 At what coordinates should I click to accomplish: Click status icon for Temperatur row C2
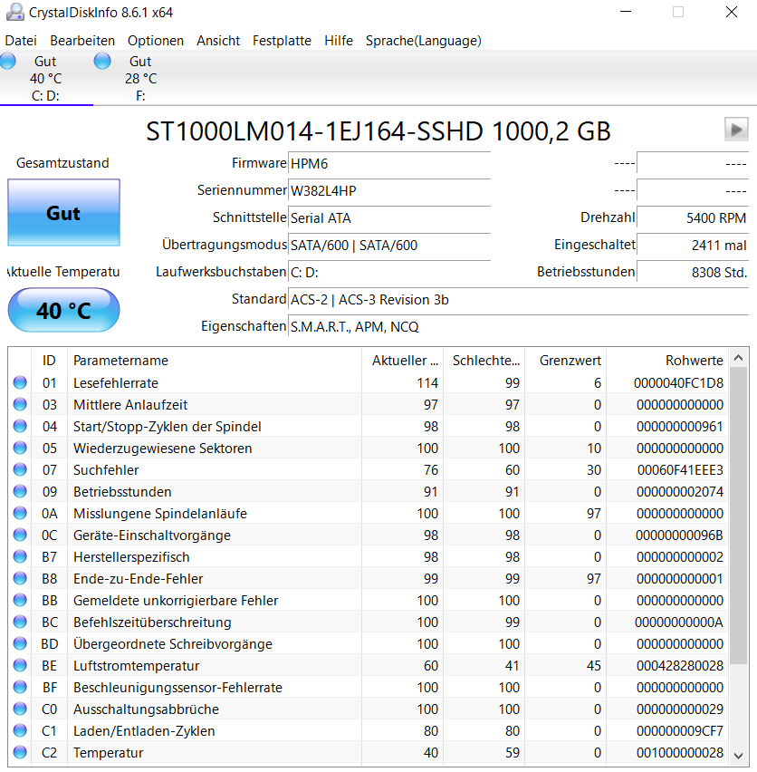click(20, 752)
